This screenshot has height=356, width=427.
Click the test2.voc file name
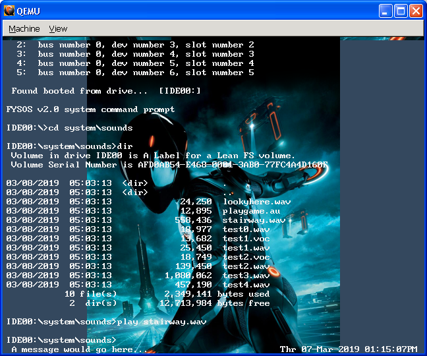246,257
